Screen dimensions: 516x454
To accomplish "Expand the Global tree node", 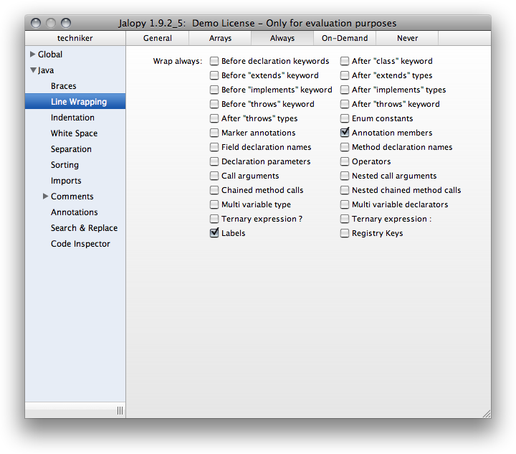I will tap(32, 55).
